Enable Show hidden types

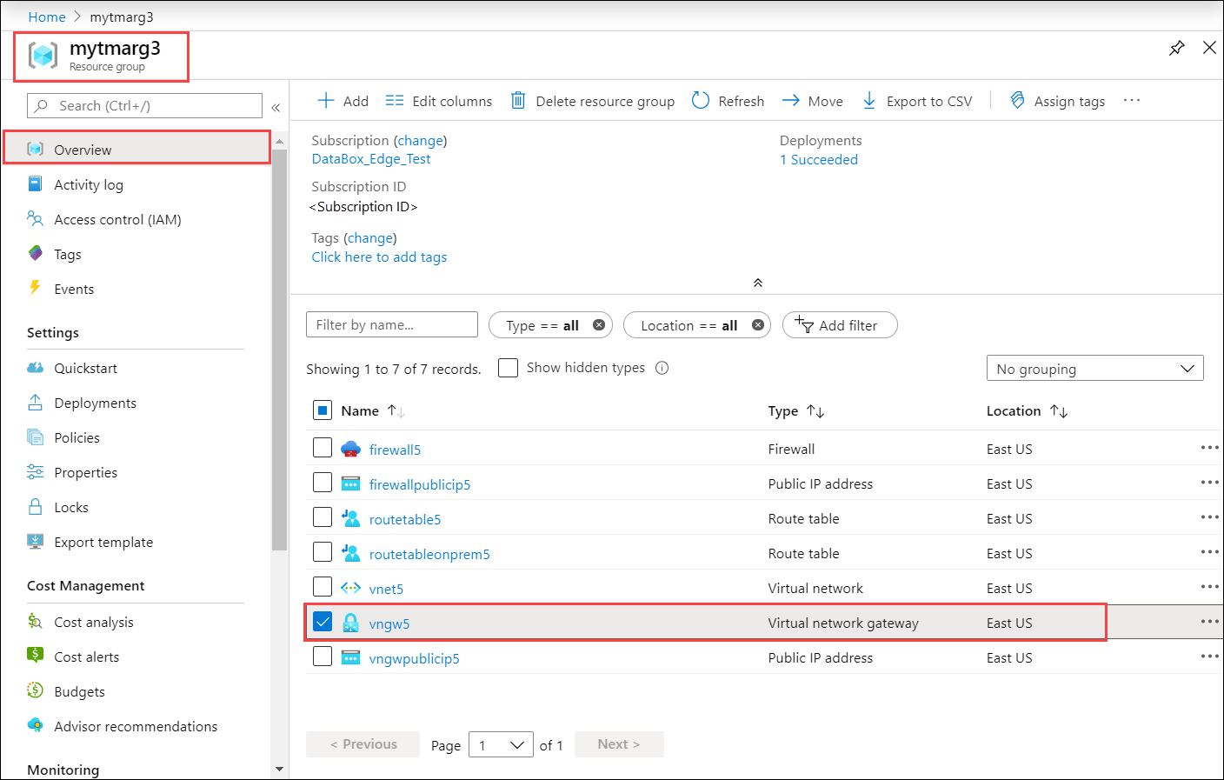tap(508, 367)
